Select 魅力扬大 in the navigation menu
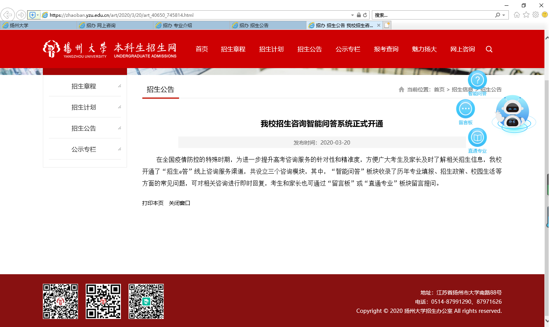Image resolution: width=549 pixels, height=327 pixels. click(424, 49)
